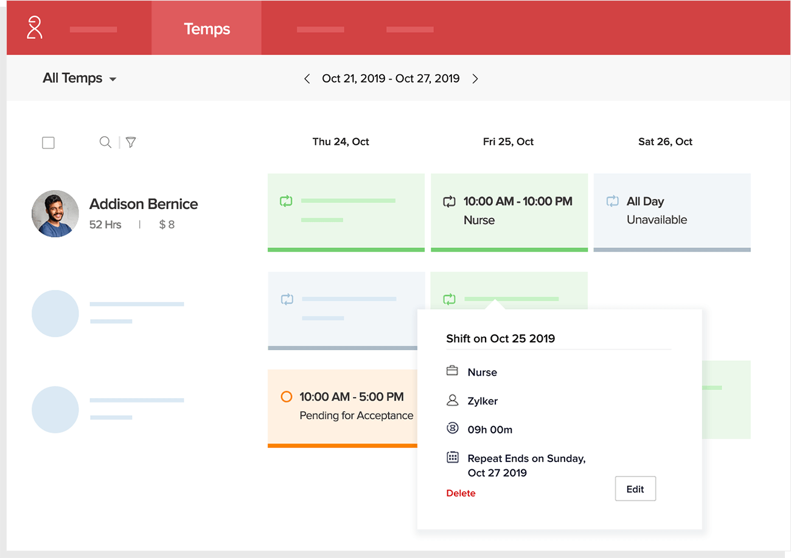The image size is (791, 558).
Task: Click the orange pending status circle icon
Action: [x=287, y=396]
